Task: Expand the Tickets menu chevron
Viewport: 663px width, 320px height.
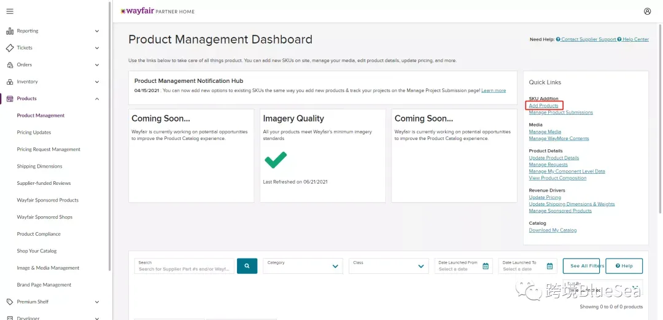Action: [97, 48]
